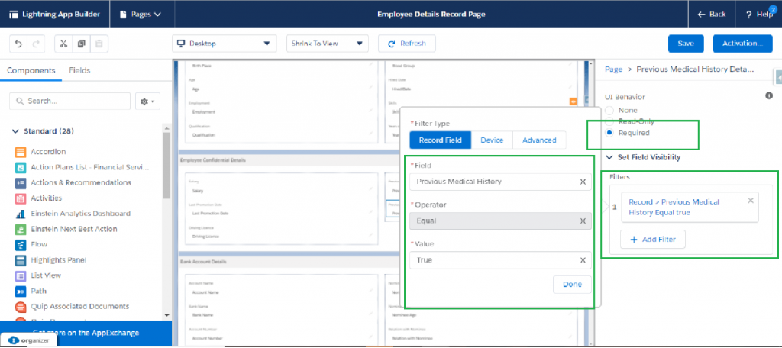
Task: Clear the Field value with X
Action: (583, 182)
